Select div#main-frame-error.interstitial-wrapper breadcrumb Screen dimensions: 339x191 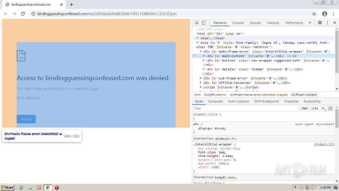point(259,95)
